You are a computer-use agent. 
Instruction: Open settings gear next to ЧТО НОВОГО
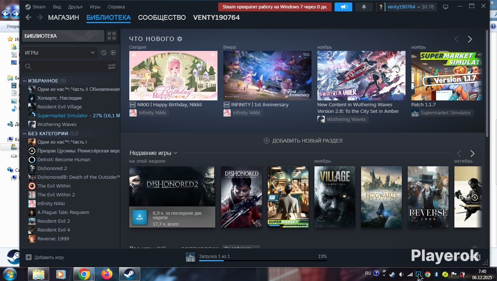point(180,39)
